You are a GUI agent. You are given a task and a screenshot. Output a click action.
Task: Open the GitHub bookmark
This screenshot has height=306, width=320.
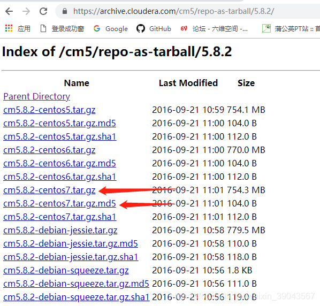coord(154,28)
